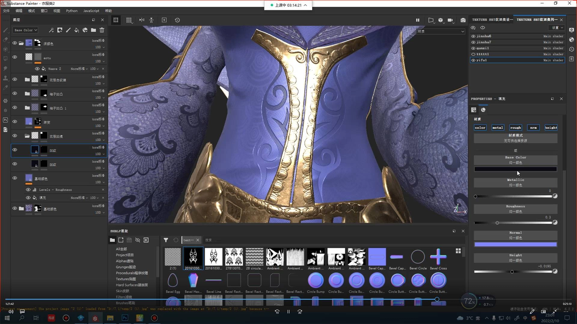Screen dimensions: 577x324
Task: Add a fill layer with the bucket icon
Action: tap(77, 30)
